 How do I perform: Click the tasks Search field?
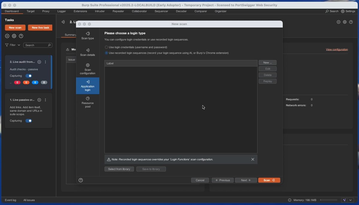tap(38, 45)
